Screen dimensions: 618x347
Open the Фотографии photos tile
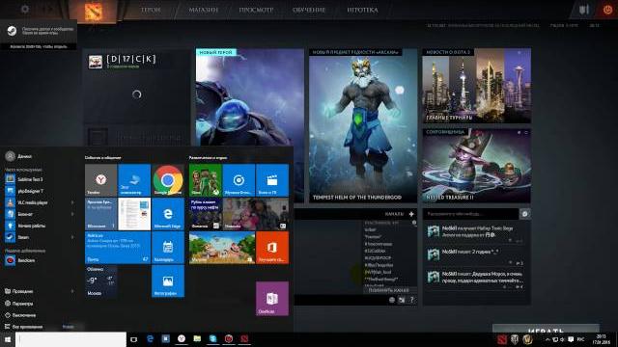pos(168,280)
